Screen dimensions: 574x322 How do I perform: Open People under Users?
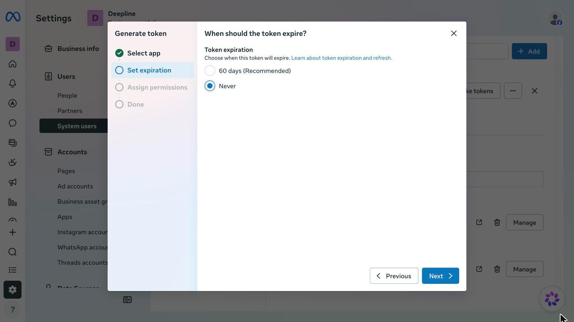pyautogui.click(x=67, y=95)
